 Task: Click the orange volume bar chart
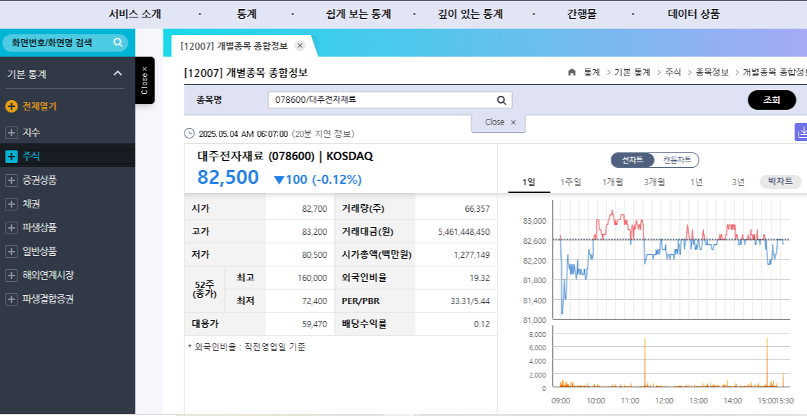(x=671, y=357)
